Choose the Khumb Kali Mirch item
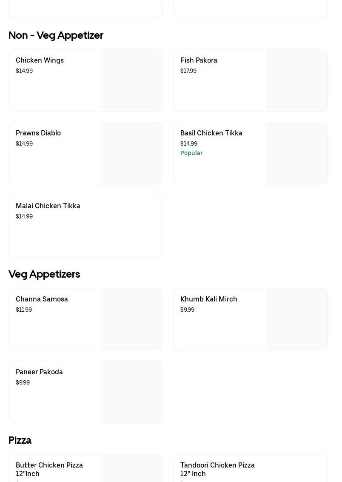 [209, 299]
